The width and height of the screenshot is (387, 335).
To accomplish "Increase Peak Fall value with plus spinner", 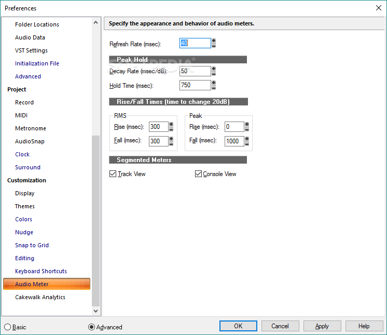I will point(247,139).
